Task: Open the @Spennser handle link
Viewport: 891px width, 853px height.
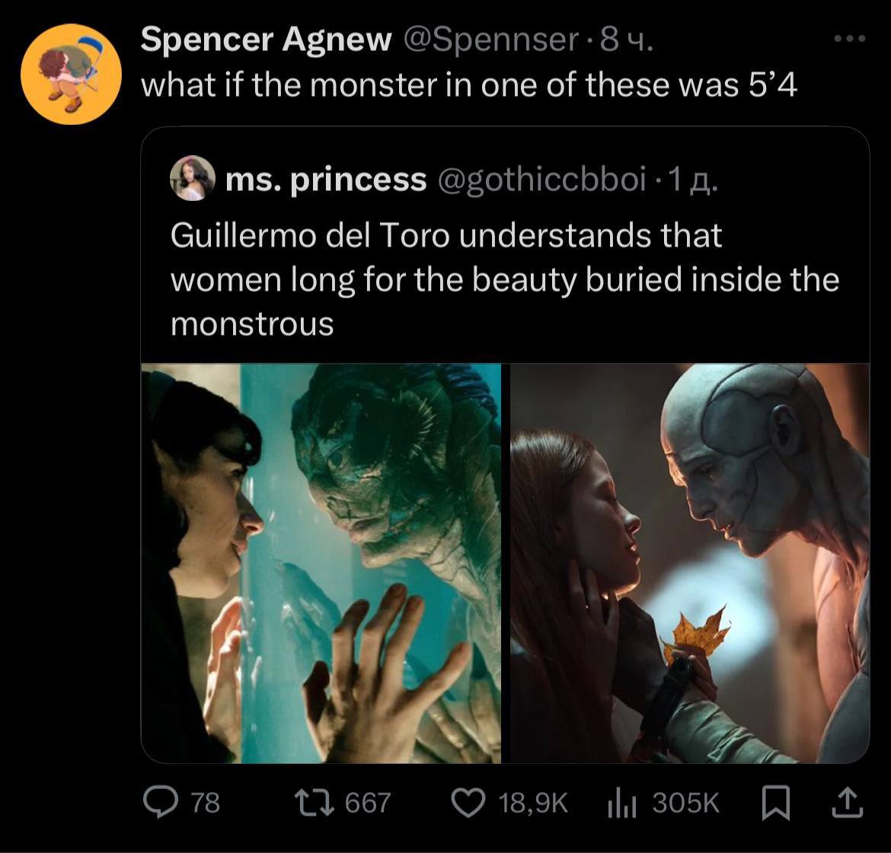Action: pos(490,40)
